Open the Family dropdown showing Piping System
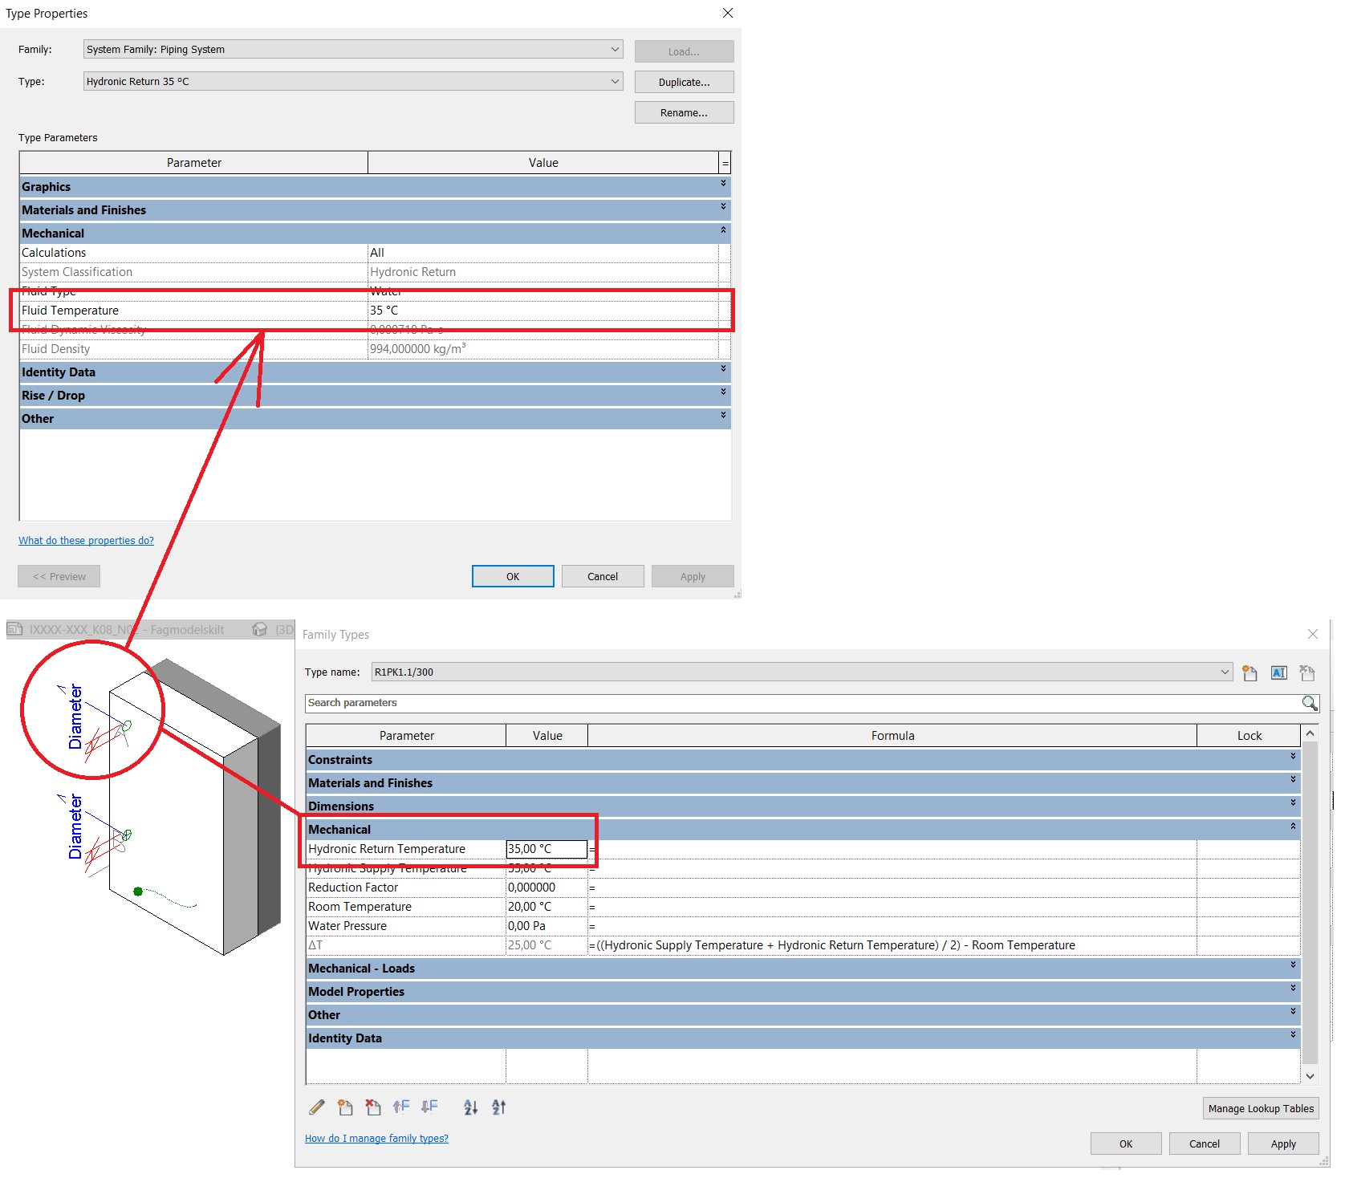This screenshot has height=1178, width=1345. click(x=615, y=49)
